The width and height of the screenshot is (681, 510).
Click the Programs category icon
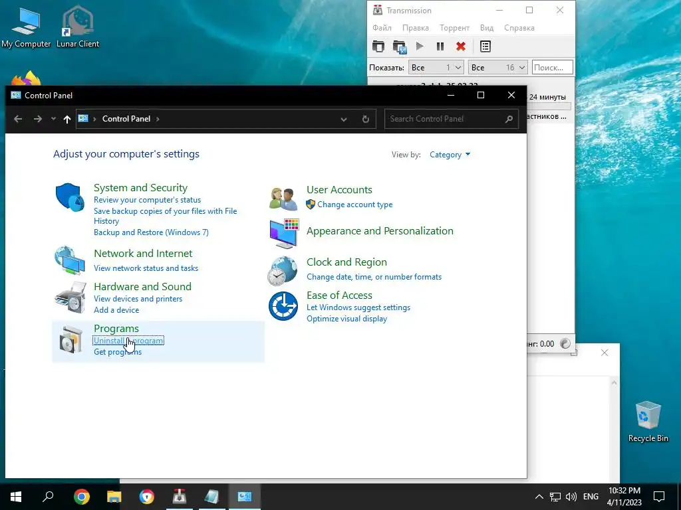[70, 339]
